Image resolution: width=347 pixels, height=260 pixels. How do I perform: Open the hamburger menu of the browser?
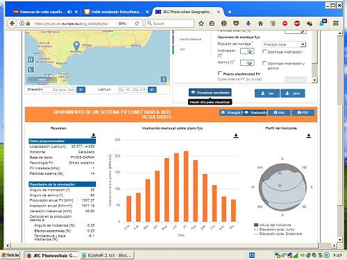(336, 24)
